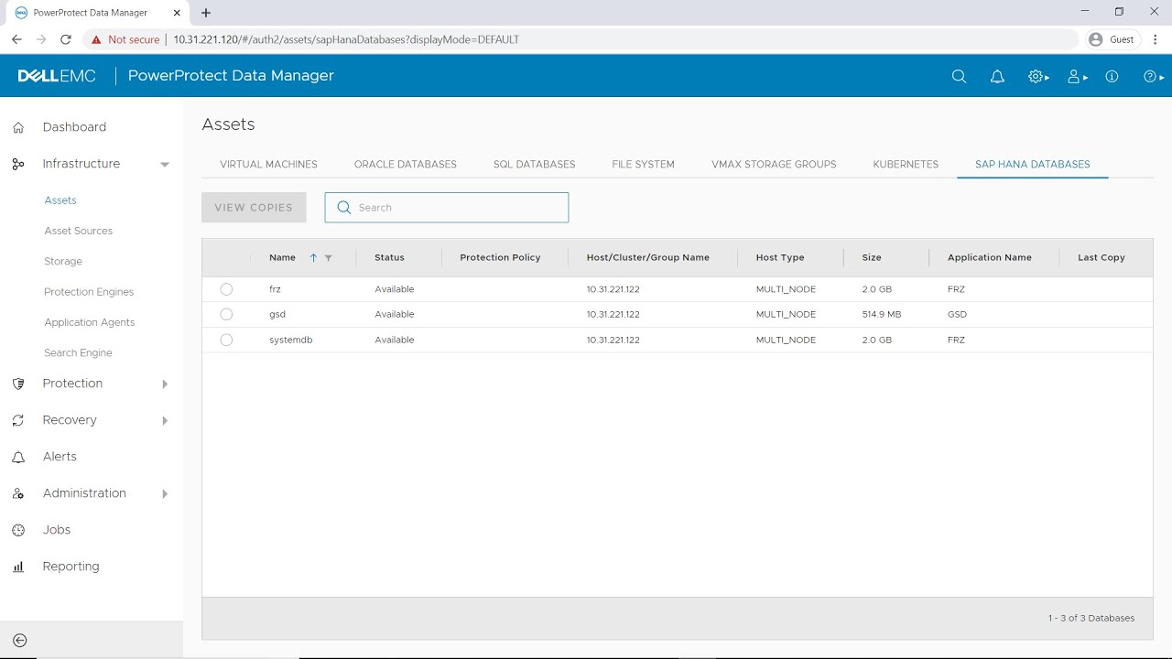Open the search magnifier in the header
The width and height of the screenshot is (1172, 659).
(x=959, y=77)
